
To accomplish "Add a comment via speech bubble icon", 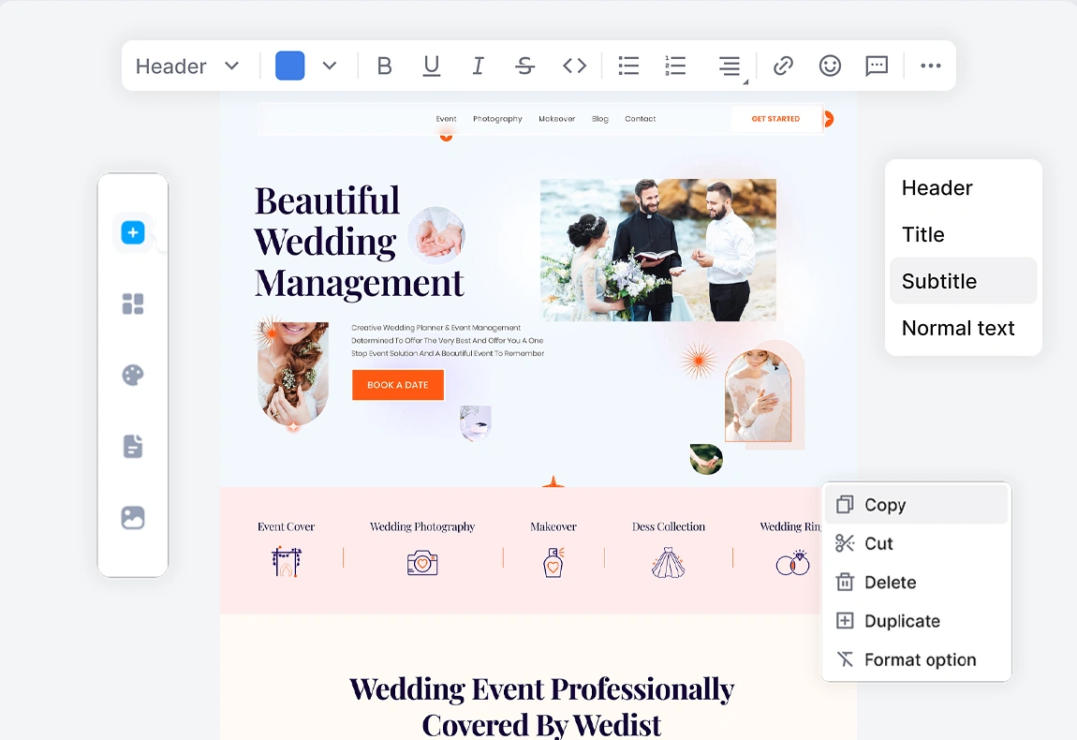I will (877, 66).
